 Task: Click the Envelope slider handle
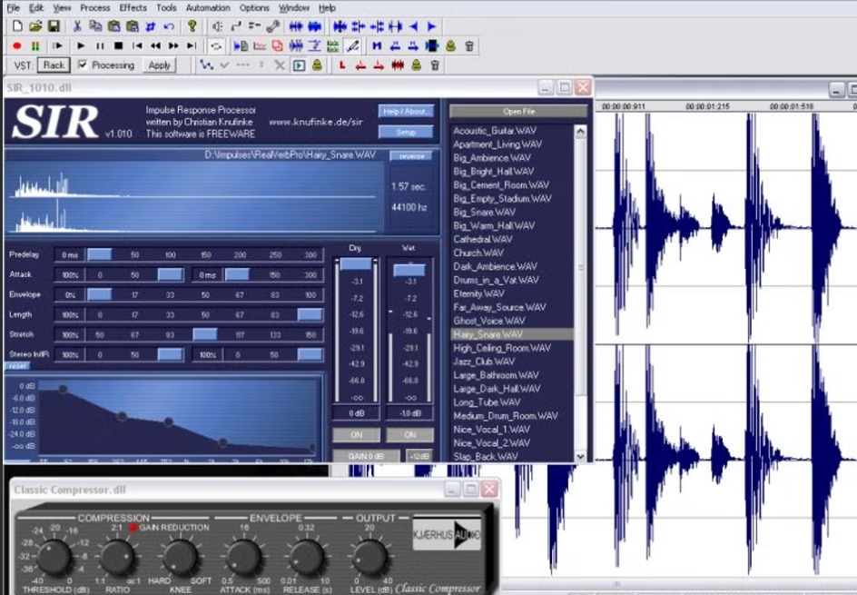point(100,294)
